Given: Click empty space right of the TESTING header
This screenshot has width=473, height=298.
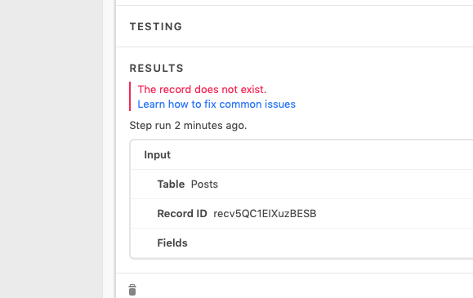Looking at the screenshot, I should pyautogui.click(x=328, y=27).
